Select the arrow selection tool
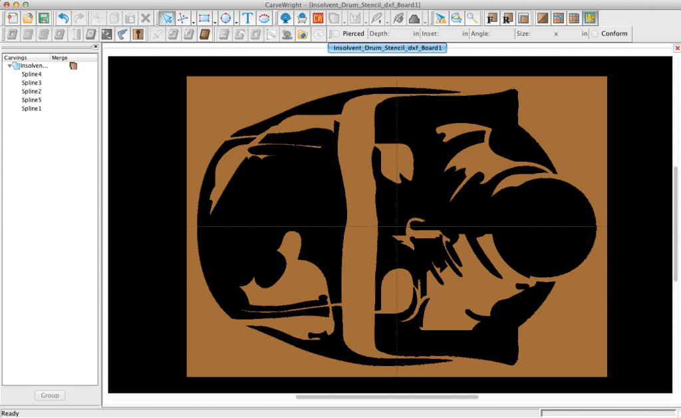This screenshot has width=681, height=418. (167, 19)
